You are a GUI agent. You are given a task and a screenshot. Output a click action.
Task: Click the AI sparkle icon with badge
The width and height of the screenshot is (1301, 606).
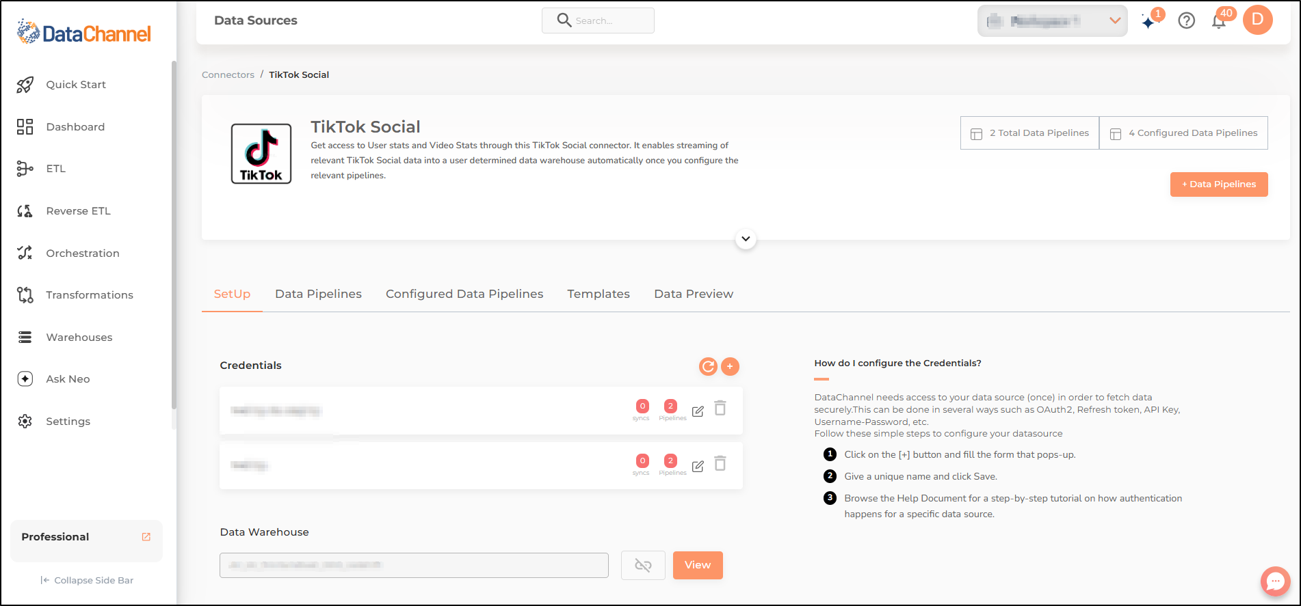click(1150, 20)
